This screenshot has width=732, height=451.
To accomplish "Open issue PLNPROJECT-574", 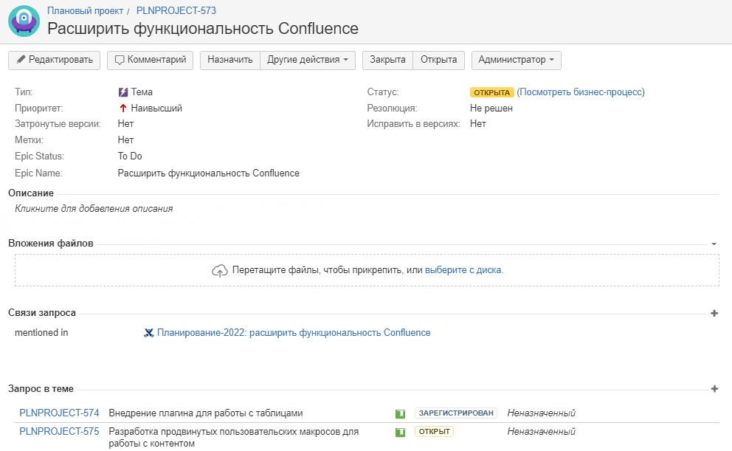I will coord(59,413).
